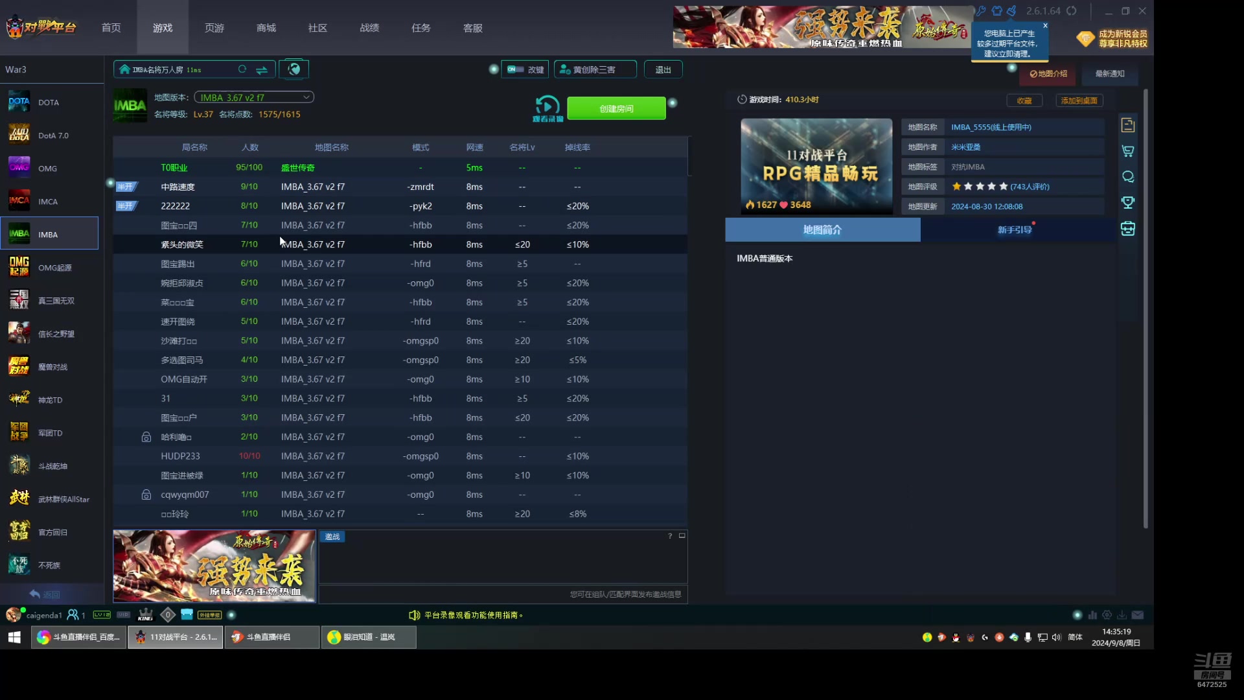
Task: Select 官方回归 in the game sidebar
Action: pos(49,532)
